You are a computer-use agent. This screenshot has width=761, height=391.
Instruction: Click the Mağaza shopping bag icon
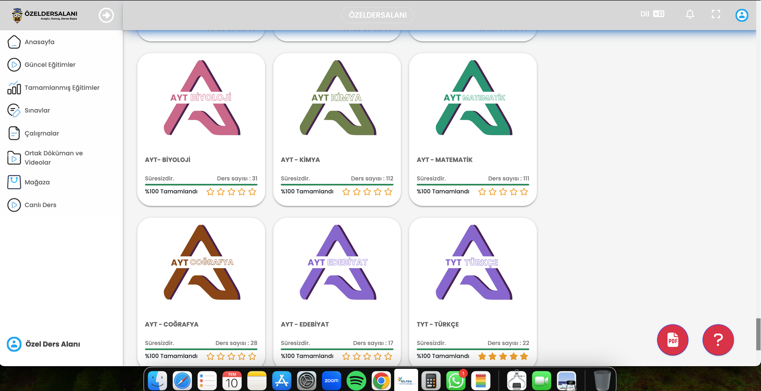(x=14, y=182)
